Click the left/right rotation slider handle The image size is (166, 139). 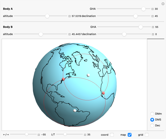tap(27, 134)
